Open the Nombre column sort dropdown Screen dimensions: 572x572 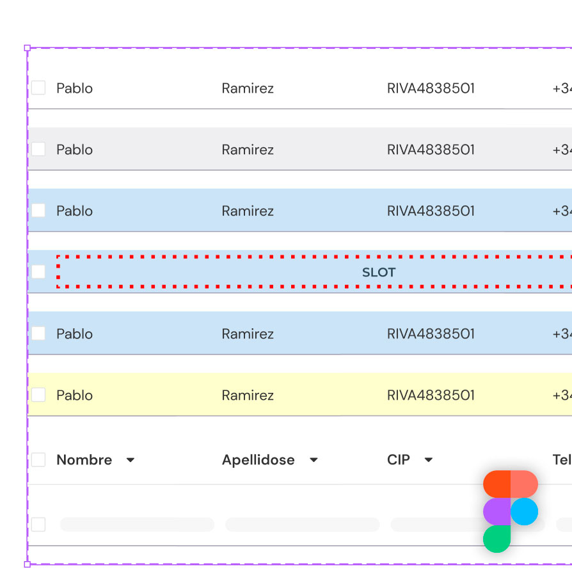[x=131, y=460]
